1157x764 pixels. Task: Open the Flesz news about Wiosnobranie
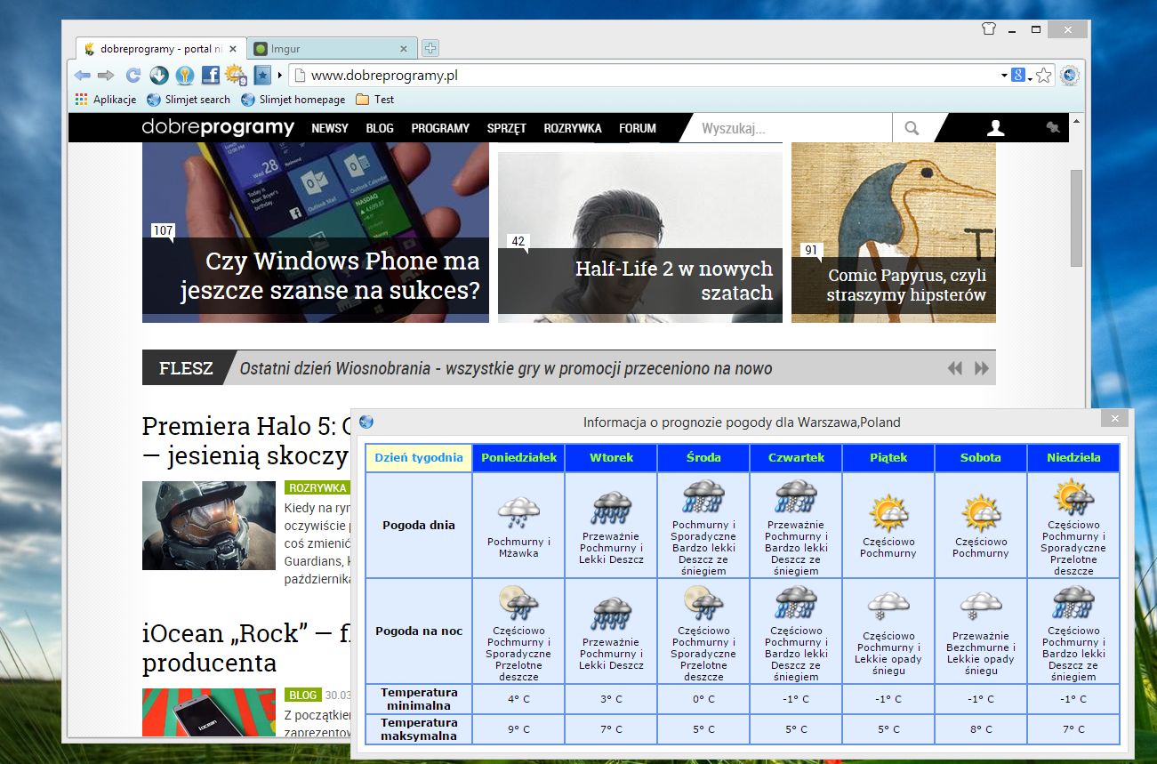506,368
